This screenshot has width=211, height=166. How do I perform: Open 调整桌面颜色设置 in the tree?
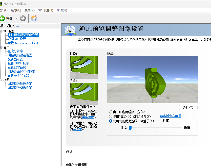pyautogui.click(x=20, y=55)
